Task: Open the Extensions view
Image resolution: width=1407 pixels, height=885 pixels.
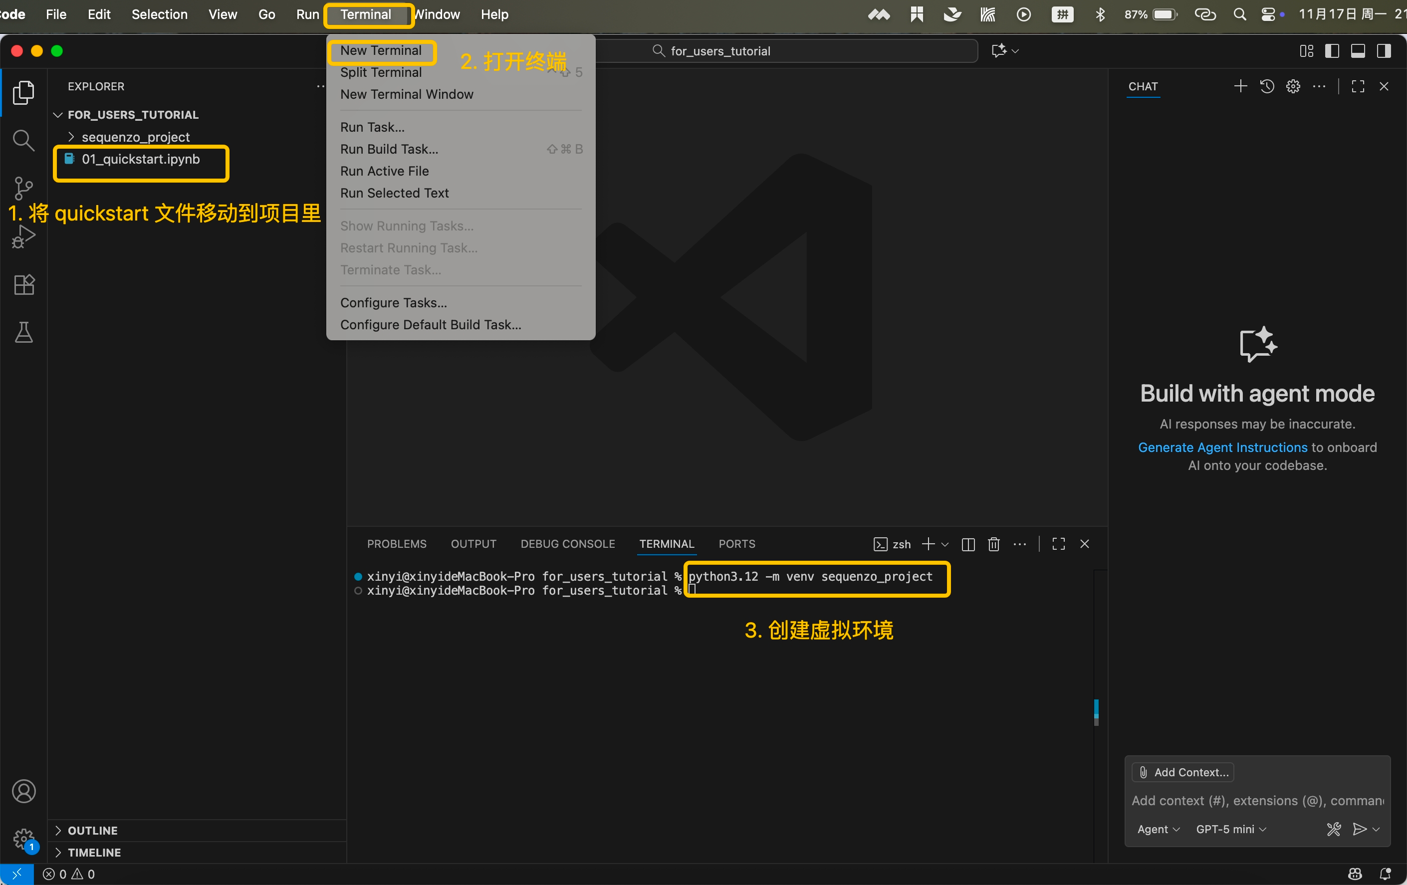Action: coord(23,285)
